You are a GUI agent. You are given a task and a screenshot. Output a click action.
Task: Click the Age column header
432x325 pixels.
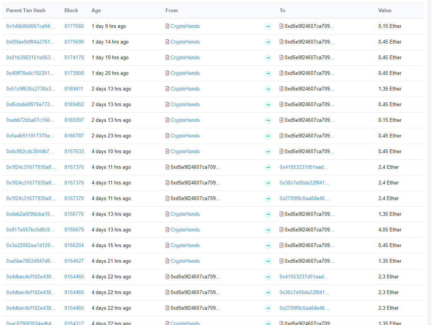pyautogui.click(x=96, y=10)
